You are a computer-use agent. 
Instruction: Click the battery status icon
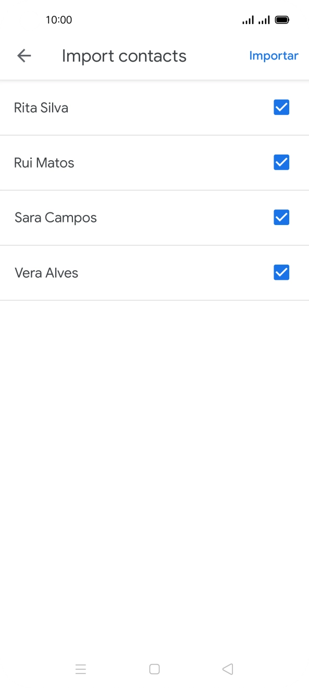(282, 20)
